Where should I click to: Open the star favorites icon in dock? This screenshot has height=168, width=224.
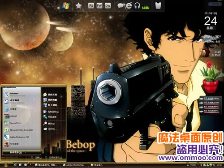[x=78, y=6]
